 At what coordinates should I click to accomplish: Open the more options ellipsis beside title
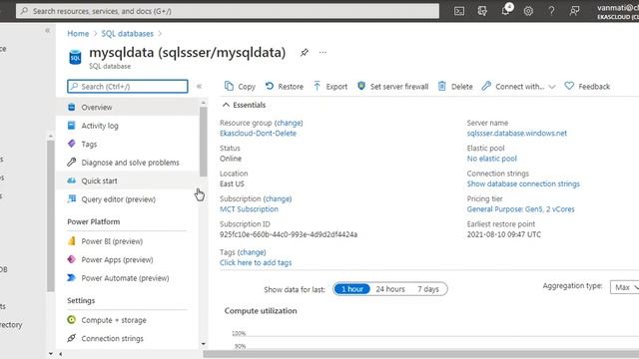322,53
